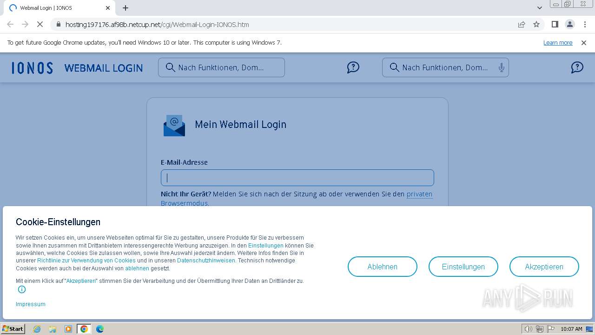Viewport: 595px width, 335px height.
Task: Click the Chrome address bar URL
Action: pos(157,25)
